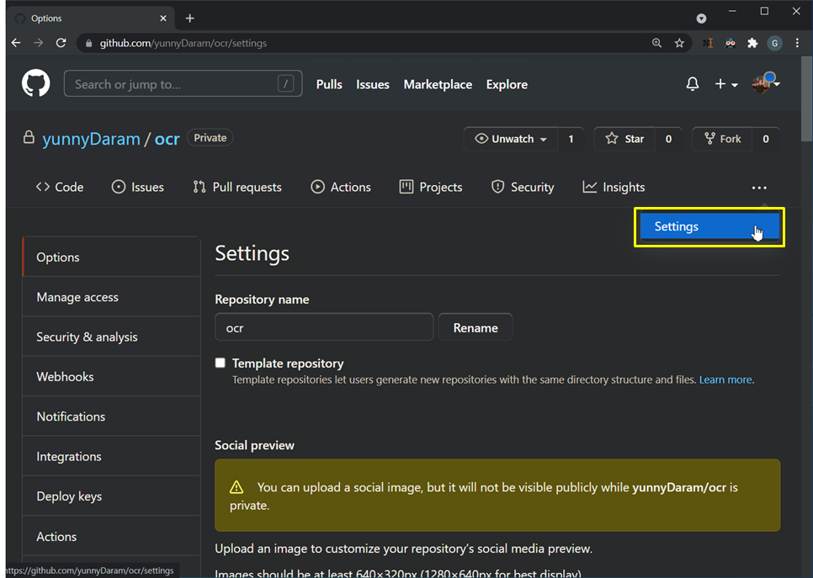Image resolution: width=813 pixels, height=578 pixels.
Task: Open the browser extensions puzzle icon
Action: coord(752,43)
